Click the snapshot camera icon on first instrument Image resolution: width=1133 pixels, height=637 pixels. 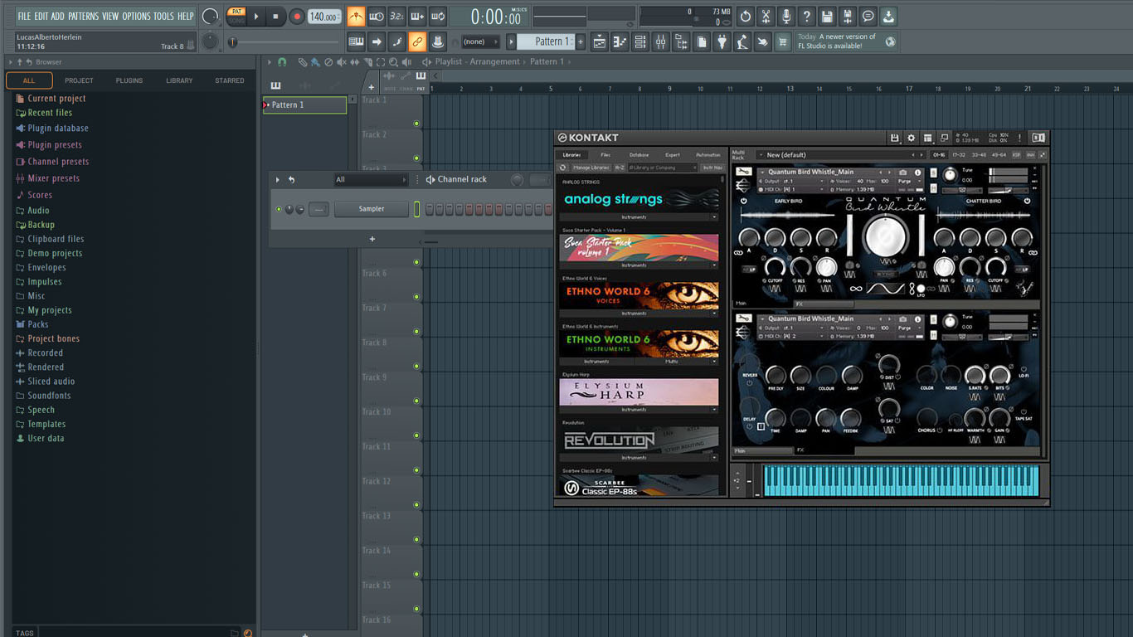click(x=902, y=173)
